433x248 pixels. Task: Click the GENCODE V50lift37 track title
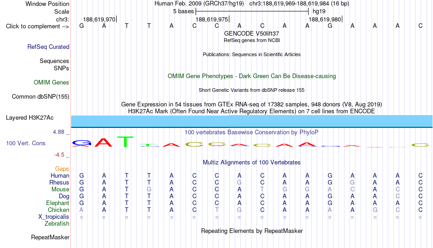pos(252,33)
